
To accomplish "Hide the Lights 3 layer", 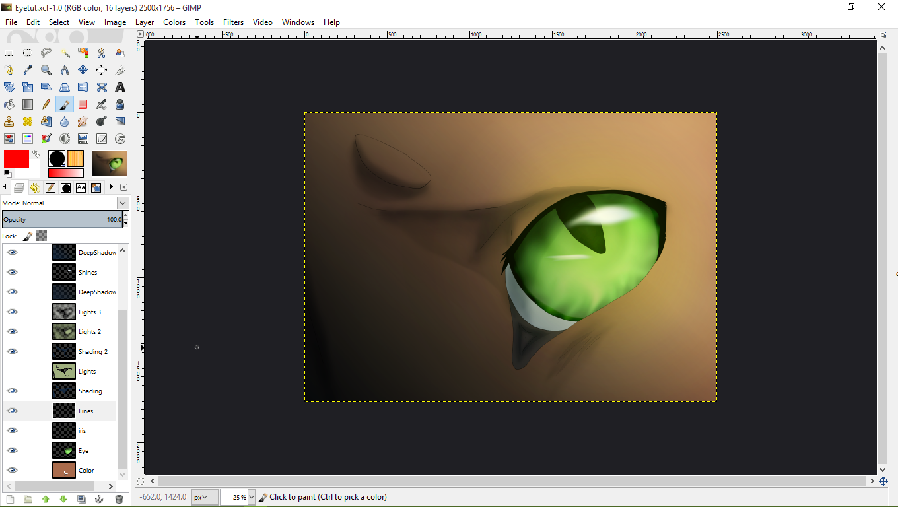I will click(13, 312).
